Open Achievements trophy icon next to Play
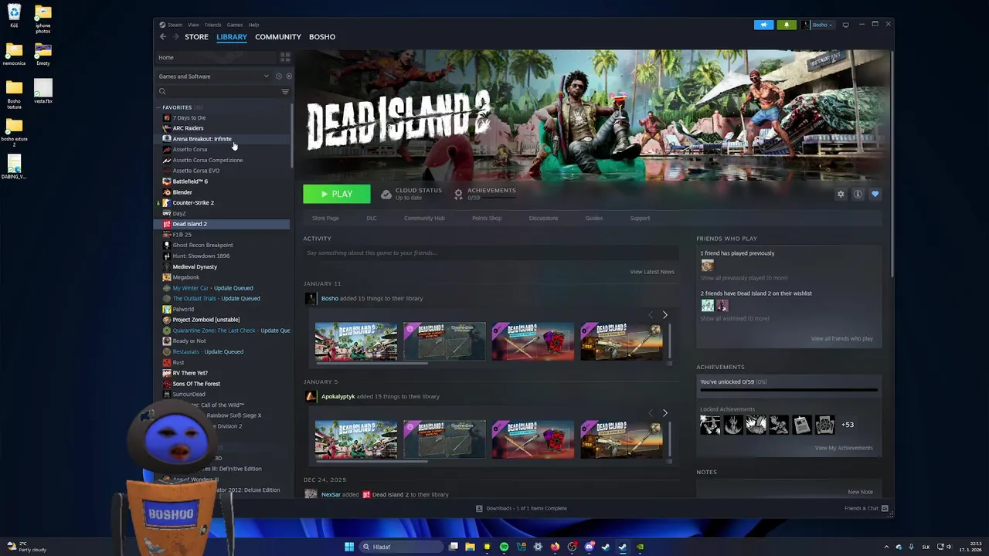Viewport: 989px width, 556px height. coord(459,194)
